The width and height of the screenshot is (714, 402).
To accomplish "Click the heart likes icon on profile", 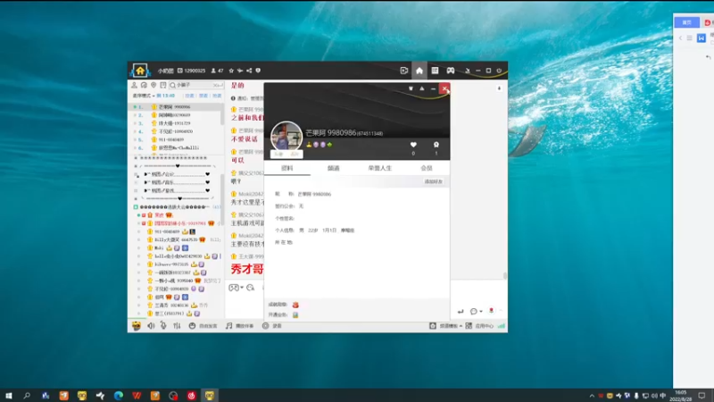I will coord(413,145).
